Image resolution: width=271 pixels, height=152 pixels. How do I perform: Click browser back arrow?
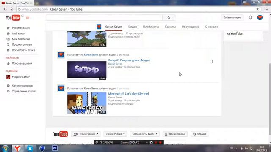point(5,9)
